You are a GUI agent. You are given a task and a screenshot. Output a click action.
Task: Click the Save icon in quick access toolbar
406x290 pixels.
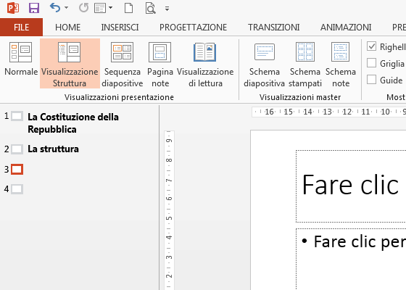tap(34, 8)
